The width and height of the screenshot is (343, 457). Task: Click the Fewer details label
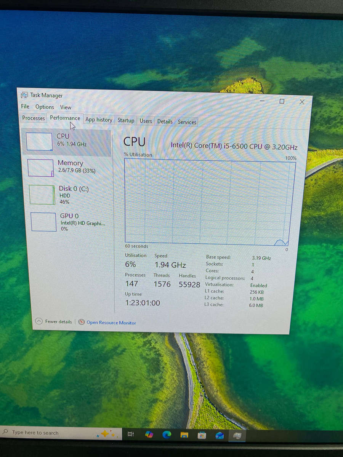pyautogui.click(x=58, y=322)
